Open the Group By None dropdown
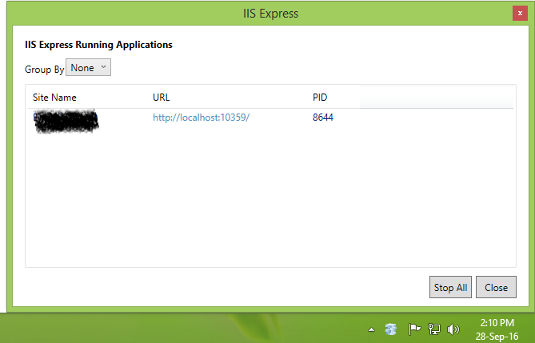The height and width of the screenshot is (343, 535). coord(88,67)
